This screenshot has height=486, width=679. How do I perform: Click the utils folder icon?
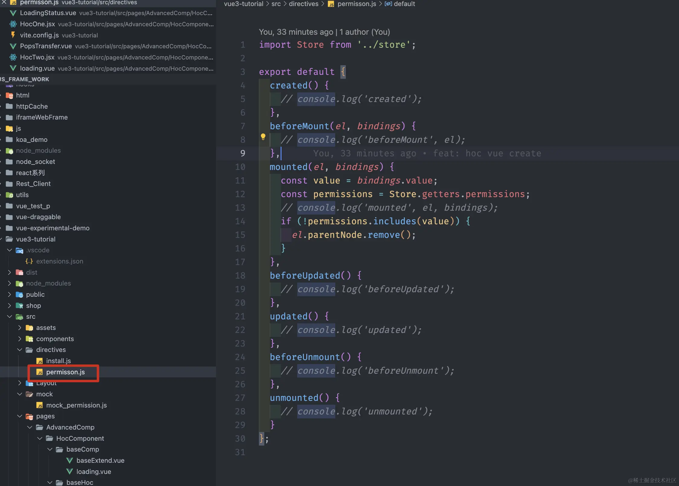(9, 195)
